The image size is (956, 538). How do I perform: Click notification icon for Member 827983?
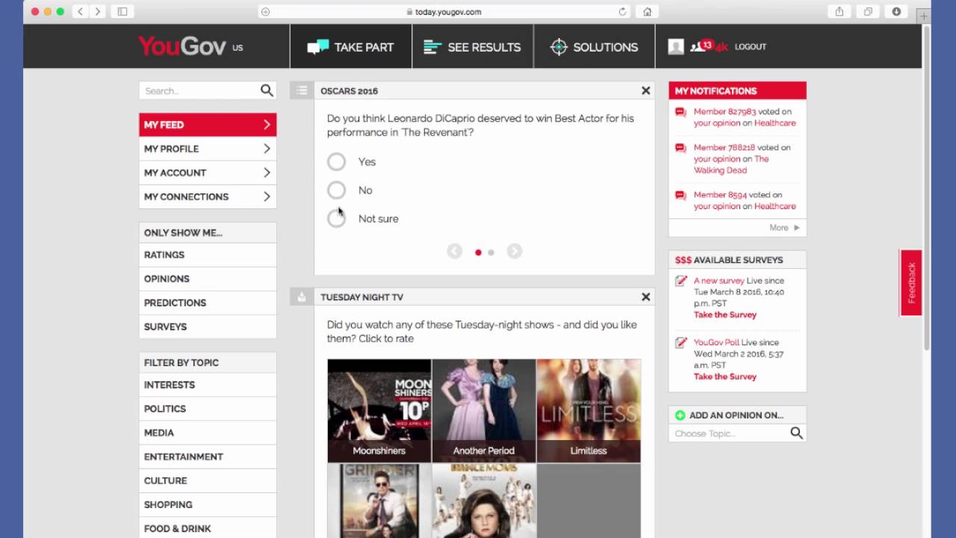point(680,112)
